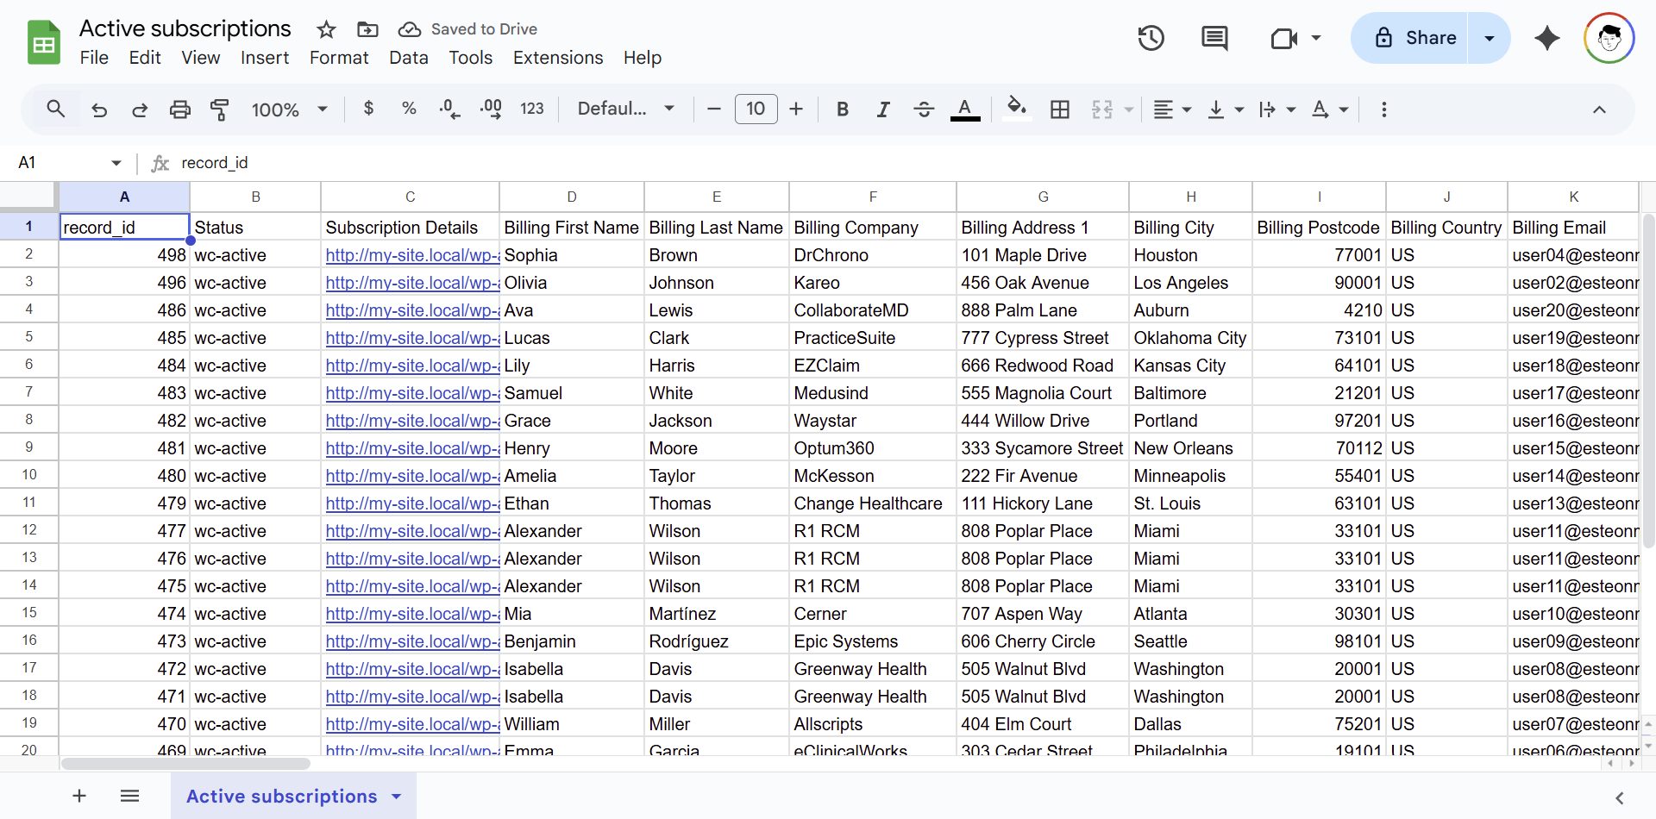Open the borders tool
The height and width of the screenshot is (819, 1656).
click(x=1060, y=109)
